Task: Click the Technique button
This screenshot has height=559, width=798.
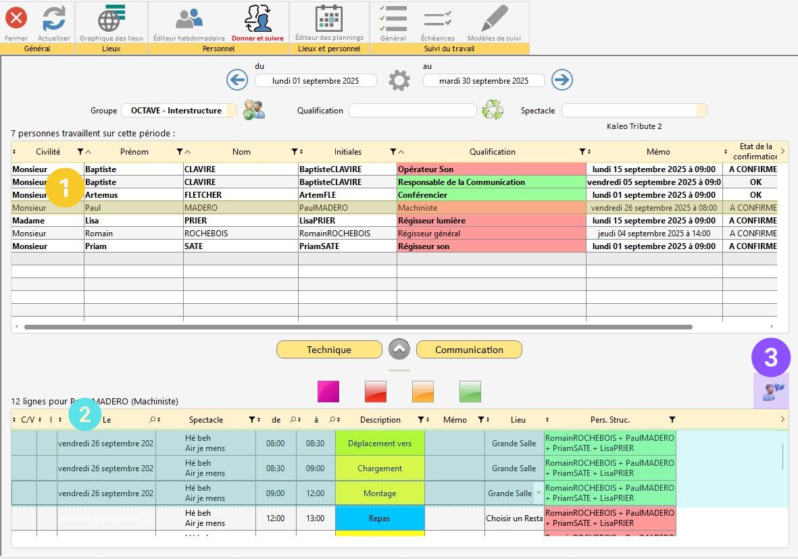Action: point(329,350)
